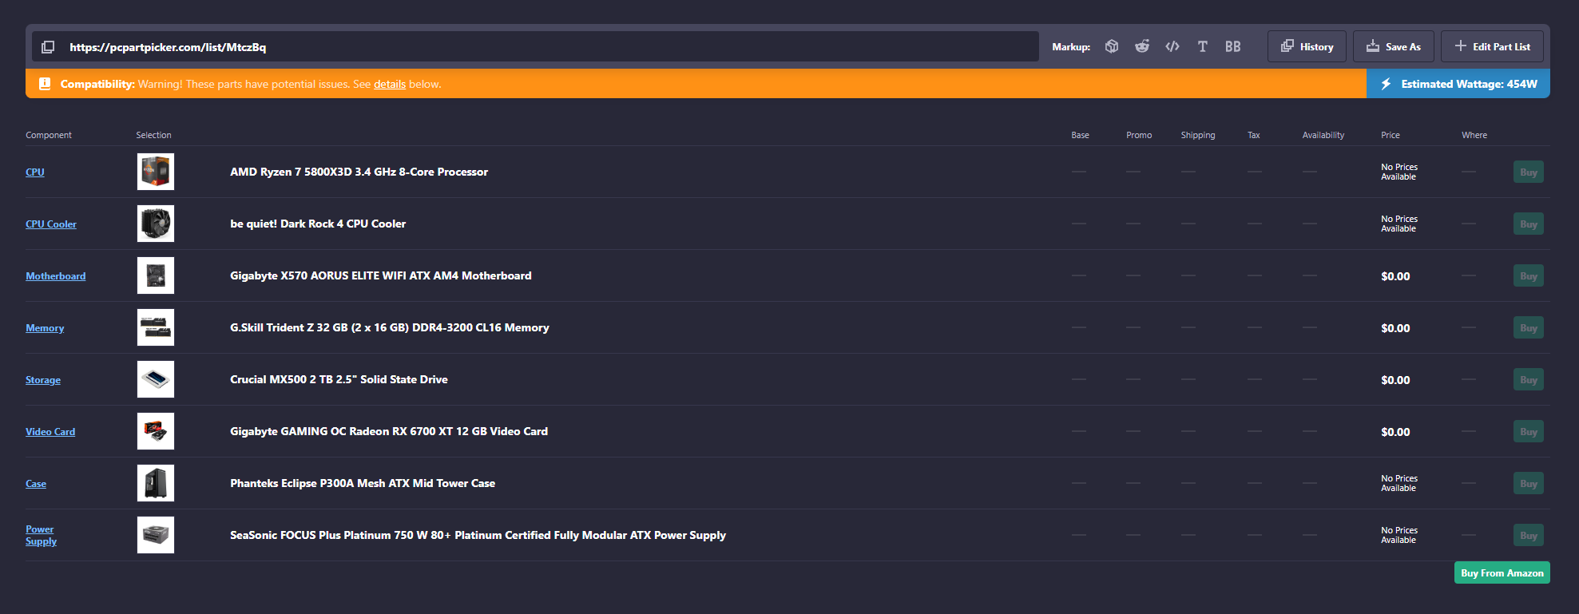Click Buy in the CPU Cooler row
1579x614 pixels.
[x=1529, y=224]
